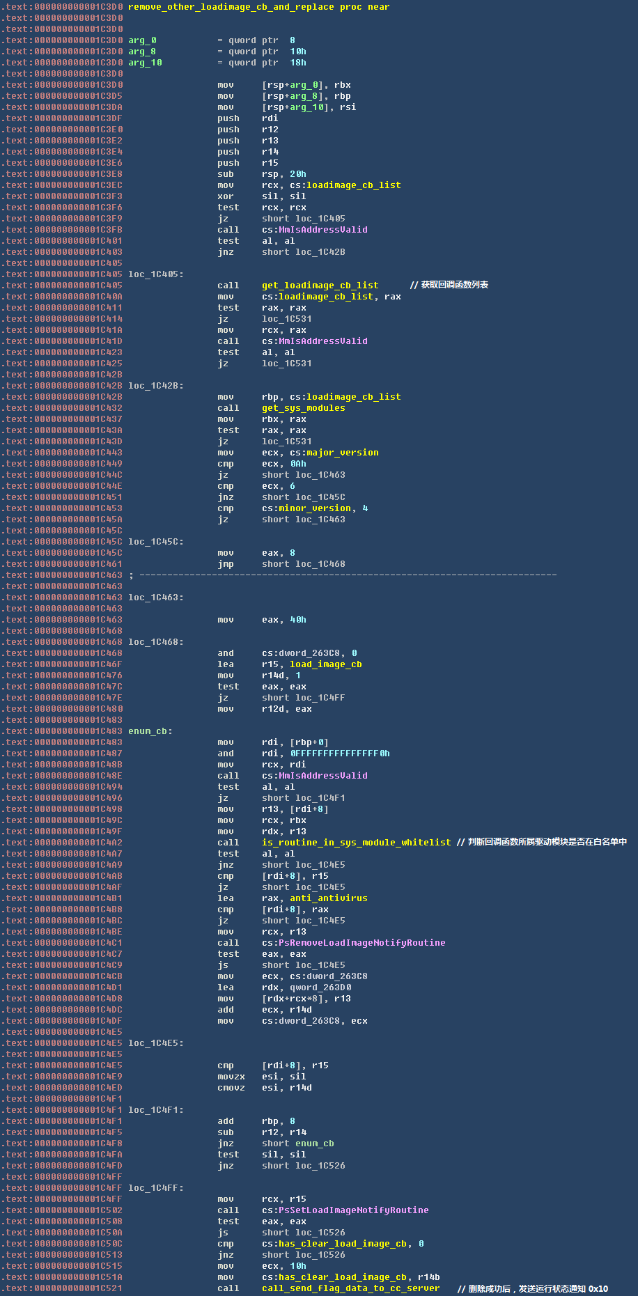The height and width of the screenshot is (1296, 638).
Task: Click the major_version variable reference
Action: [x=342, y=453]
